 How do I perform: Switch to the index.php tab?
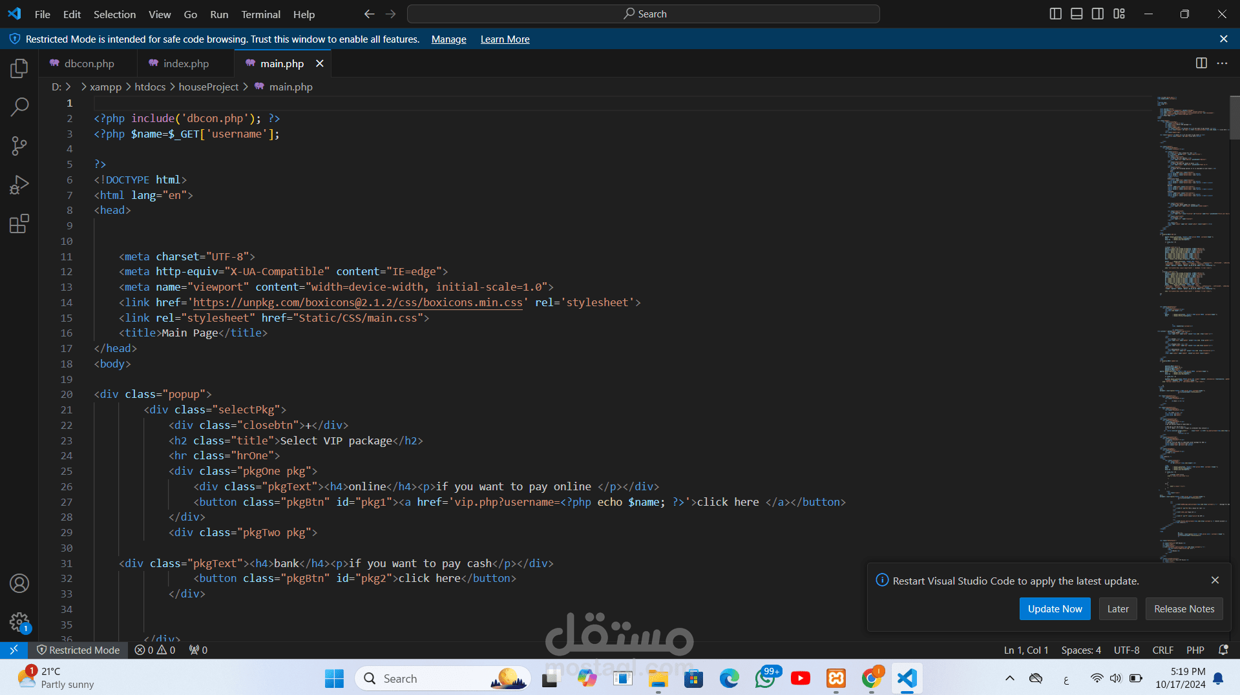(185, 63)
